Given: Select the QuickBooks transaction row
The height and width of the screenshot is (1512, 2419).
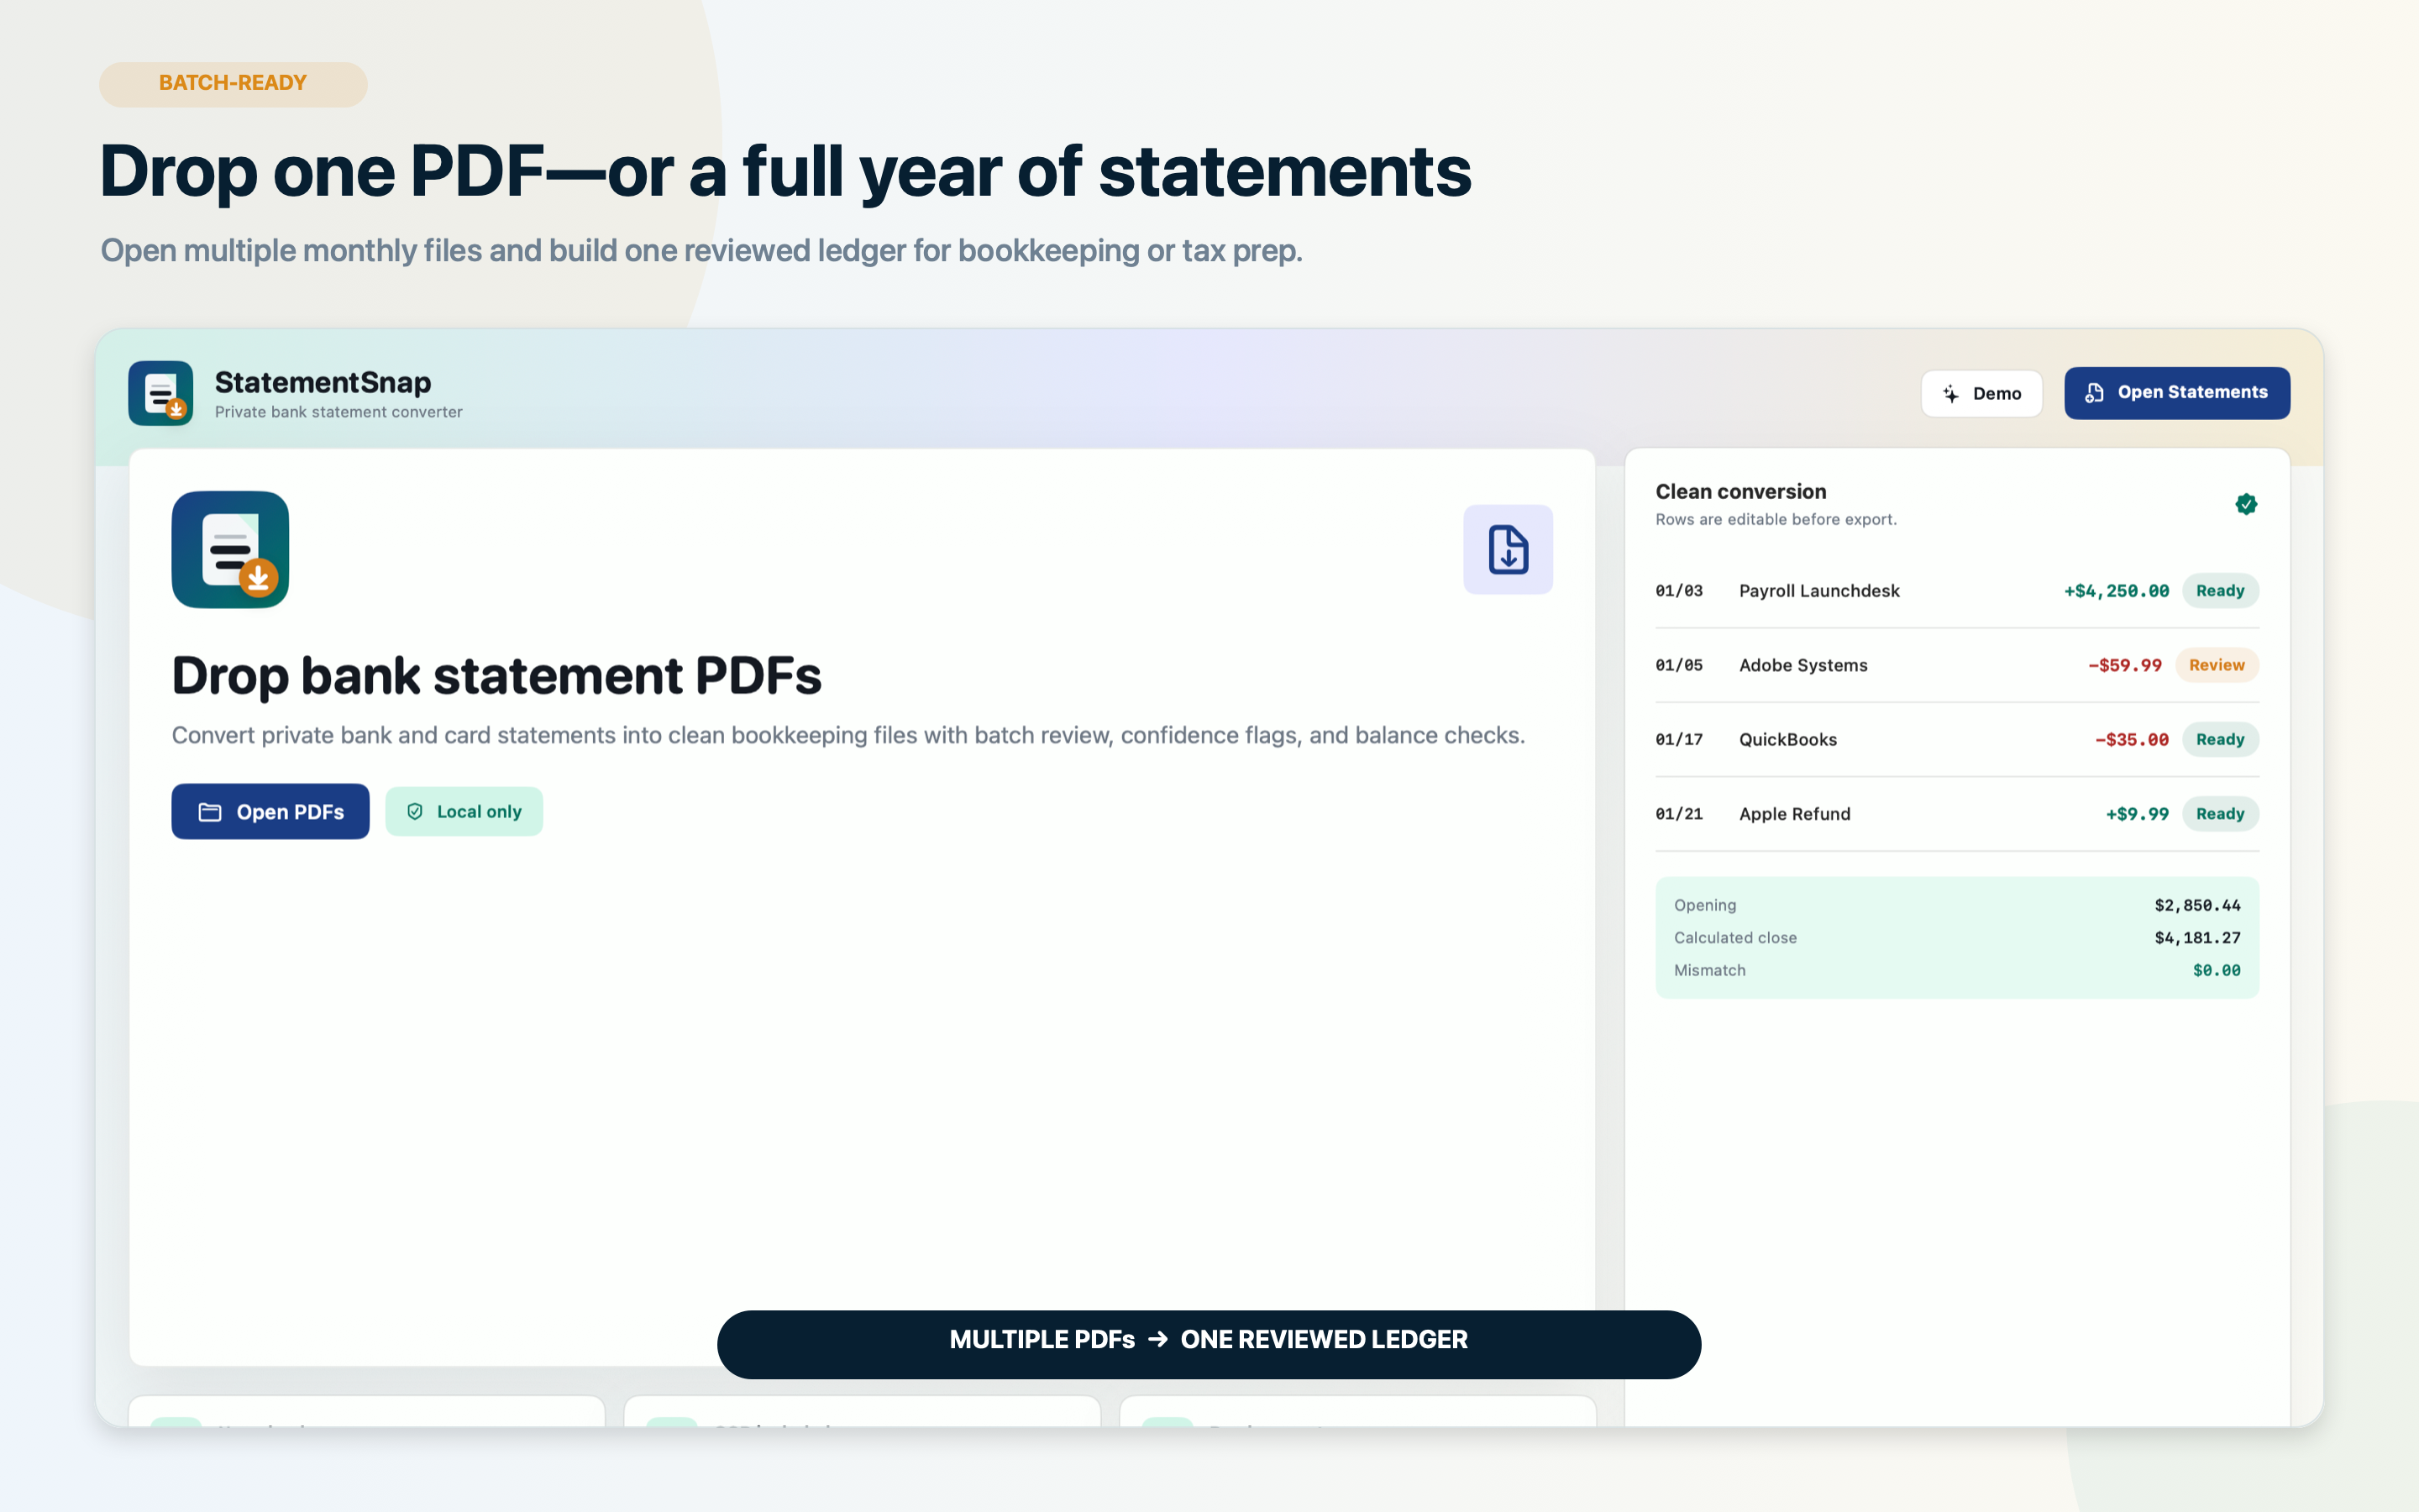Looking at the screenshot, I should pyautogui.click(x=1956, y=739).
